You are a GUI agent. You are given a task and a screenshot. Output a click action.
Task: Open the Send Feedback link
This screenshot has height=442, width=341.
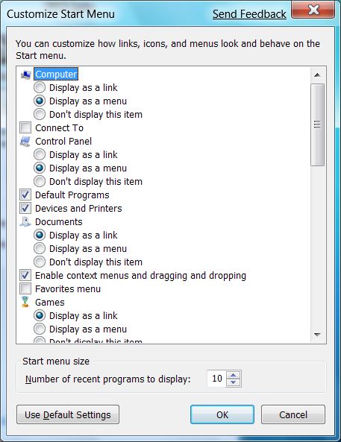coord(249,14)
